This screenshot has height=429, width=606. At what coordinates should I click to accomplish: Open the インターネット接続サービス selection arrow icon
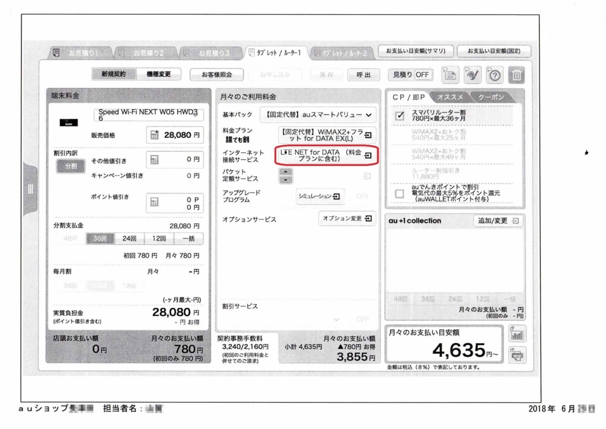pyautogui.click(x=368, y=155)
